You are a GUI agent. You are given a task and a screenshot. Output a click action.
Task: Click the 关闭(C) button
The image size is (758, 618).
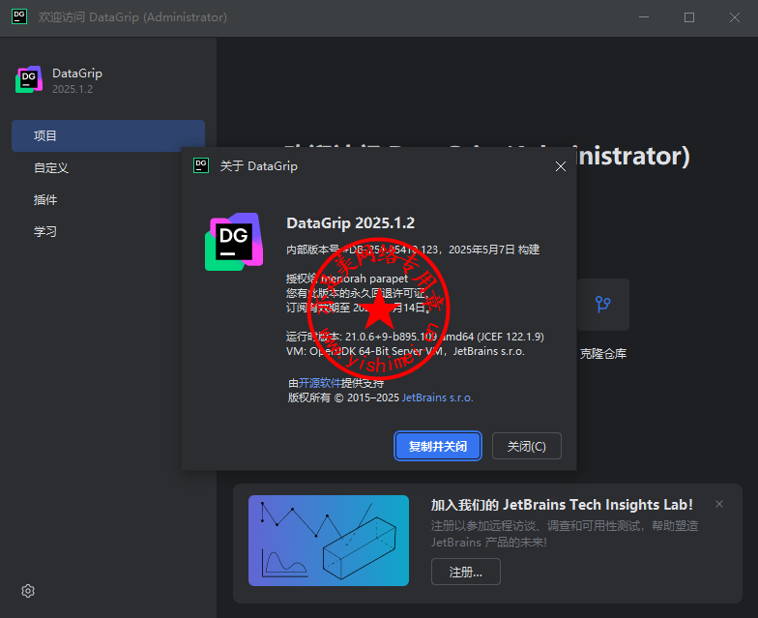[x=526, y=446]
